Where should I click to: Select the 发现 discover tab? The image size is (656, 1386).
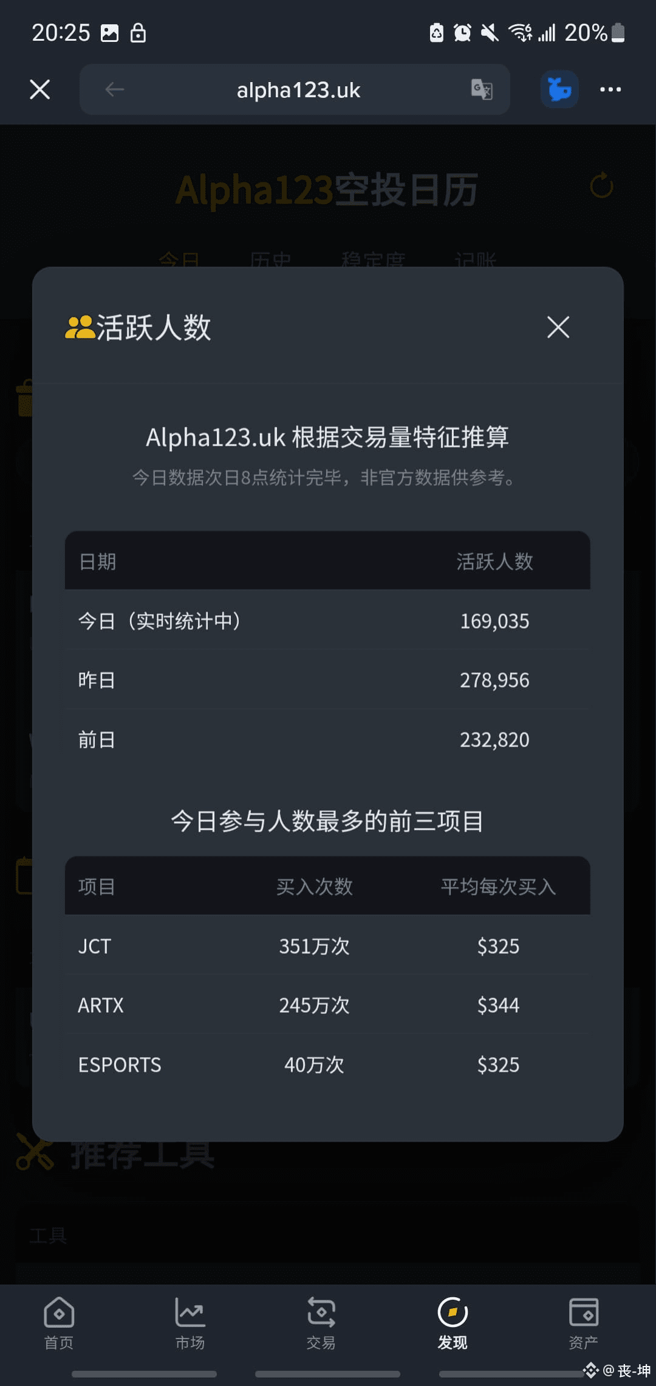[453, 1323]
